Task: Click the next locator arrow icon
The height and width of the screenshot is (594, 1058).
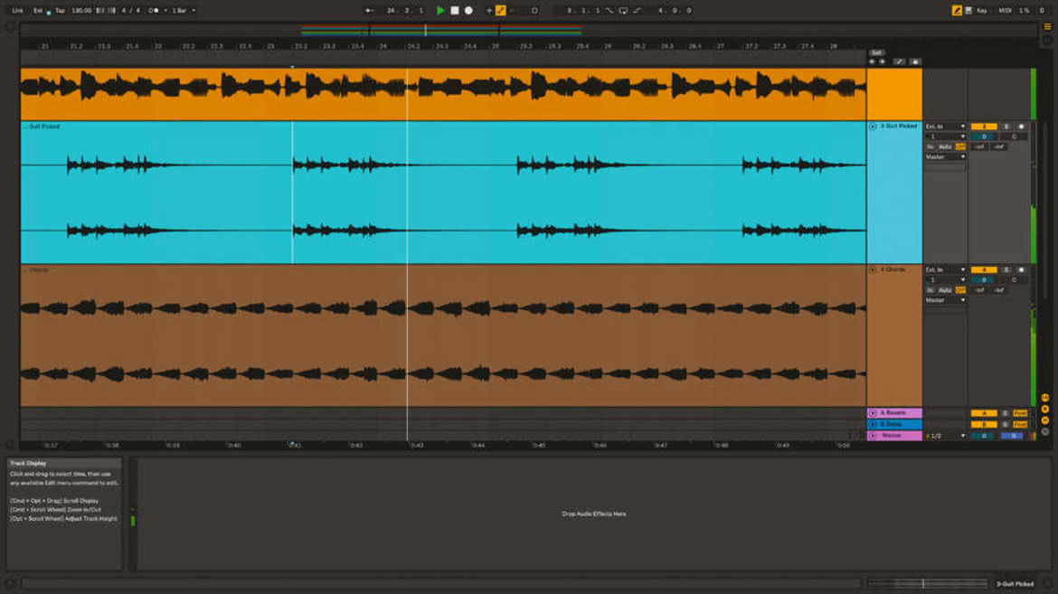Action: pyautogui.click(x=882, y=61)
